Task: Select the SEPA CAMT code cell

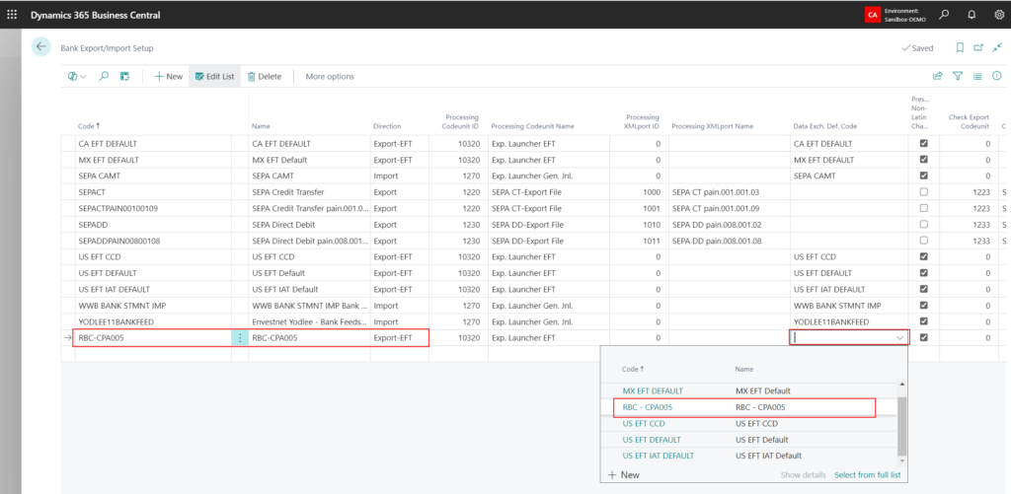Action: (x=153, y=176)
